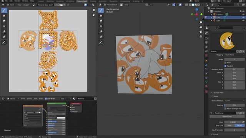Toggle Collection exclude checkbox in outliner
The width and height of the screenshot is (246, 138).
[241, 11]
